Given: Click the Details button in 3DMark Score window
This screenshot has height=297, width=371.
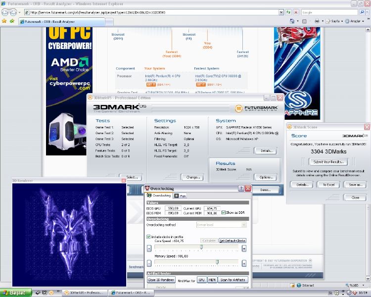Looking at the screenshot, I should (302, 185).
